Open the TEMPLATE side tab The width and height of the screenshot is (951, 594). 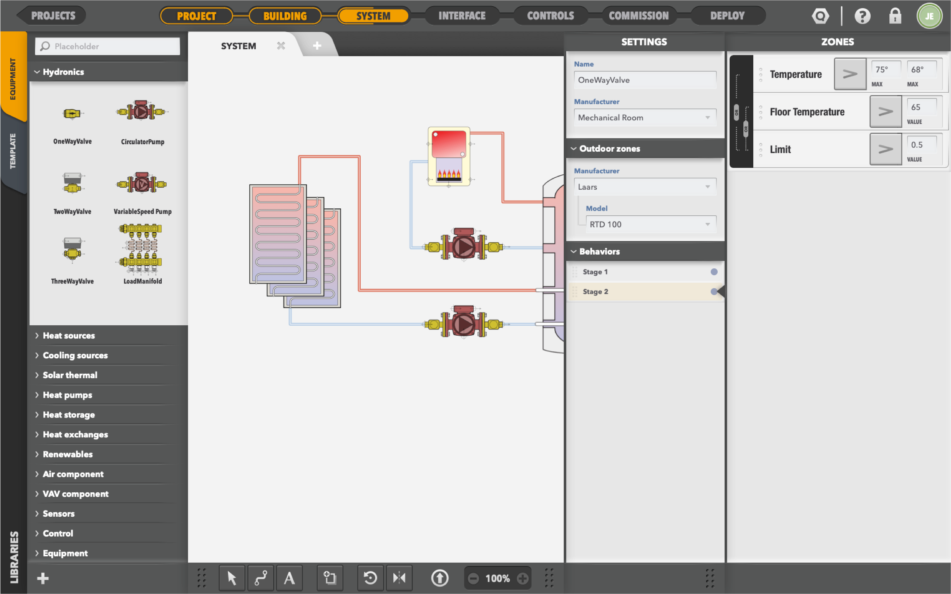(x=13, y=151)
